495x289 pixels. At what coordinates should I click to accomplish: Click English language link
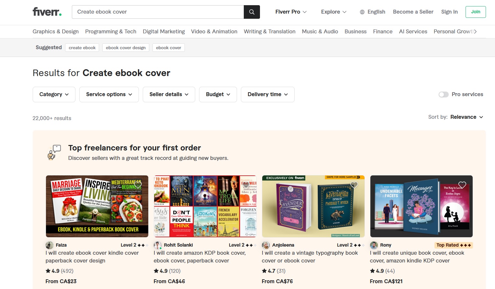376,12
